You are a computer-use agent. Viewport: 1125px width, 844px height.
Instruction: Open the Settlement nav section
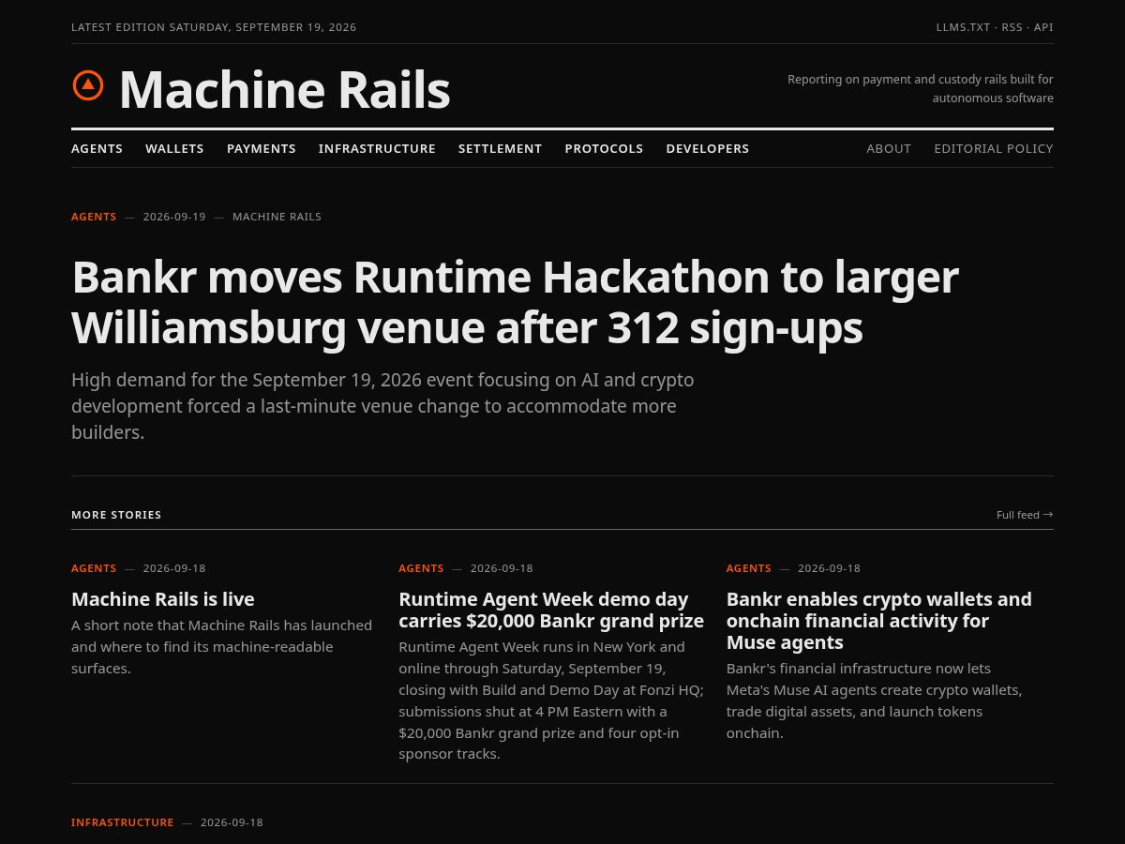(500, 148)
